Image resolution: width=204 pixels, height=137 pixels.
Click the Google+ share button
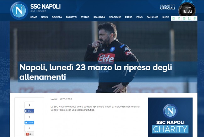(29, 134)
